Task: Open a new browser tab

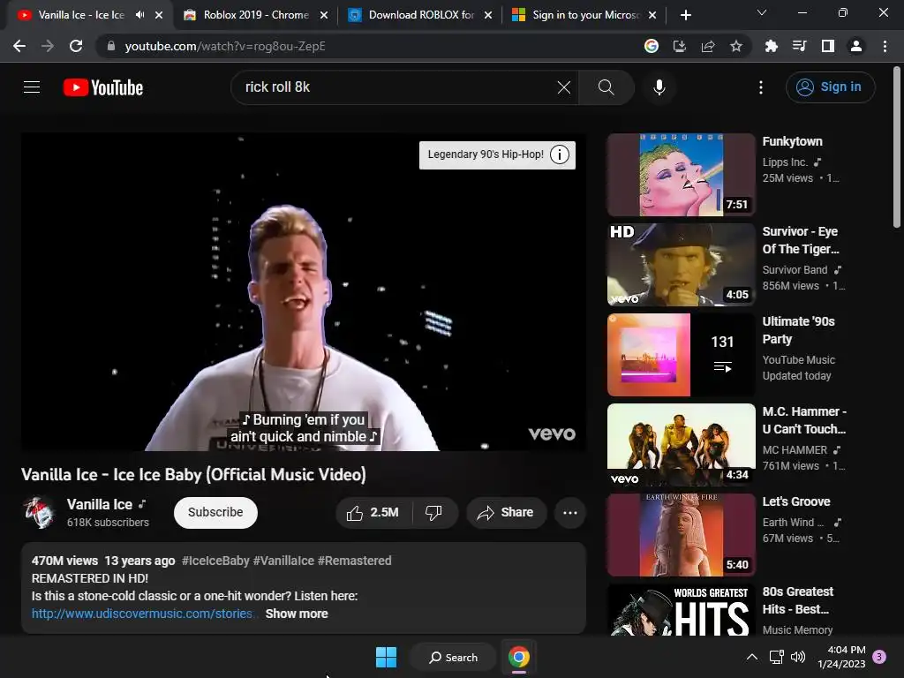Action: pyautogui.click(x=685, y=15)
